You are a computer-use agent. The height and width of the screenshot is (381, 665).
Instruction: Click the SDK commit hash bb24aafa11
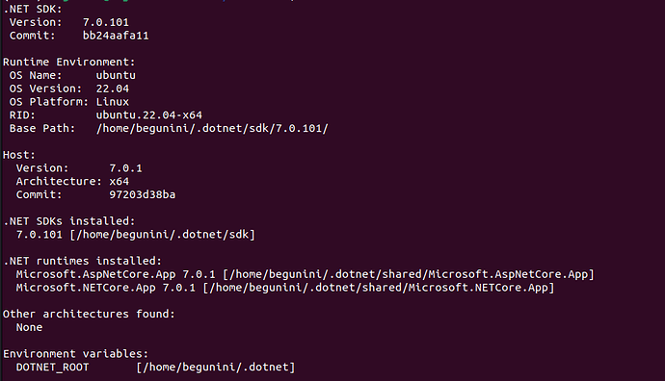(x=116, y=36)
